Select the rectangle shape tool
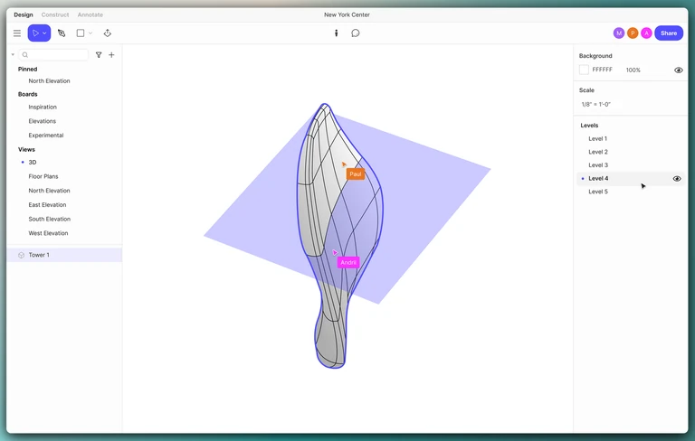The image size is (695, 441). 81,33
